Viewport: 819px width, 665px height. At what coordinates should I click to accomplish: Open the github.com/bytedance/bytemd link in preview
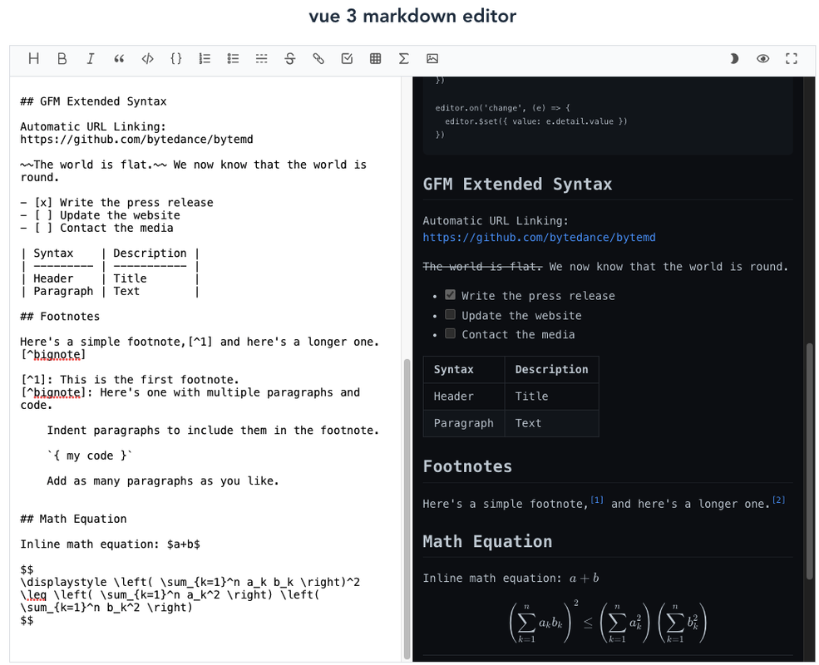539,238
